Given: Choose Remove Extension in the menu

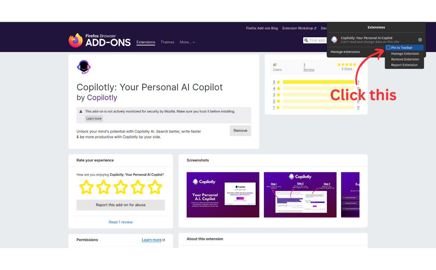Looking at the screenshot, I should (405, 59).
